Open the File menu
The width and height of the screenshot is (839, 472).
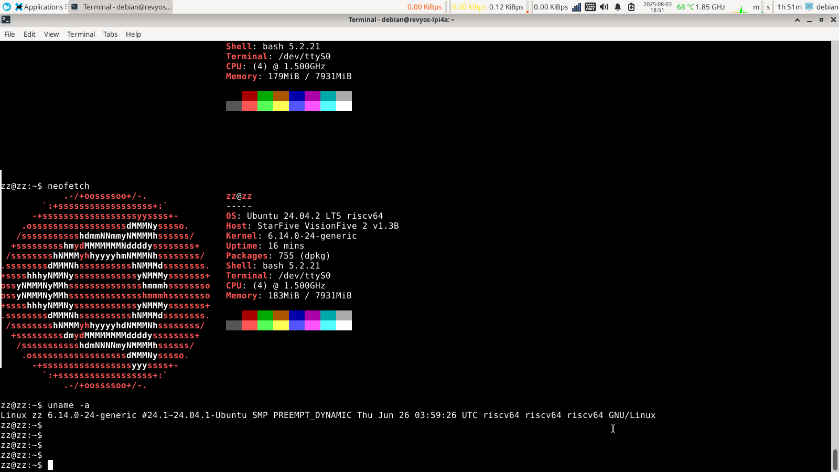pos(9,34)
